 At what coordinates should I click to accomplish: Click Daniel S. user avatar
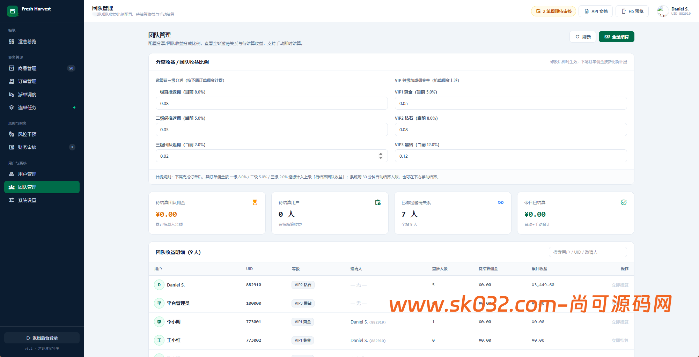(x=662, y=11)
